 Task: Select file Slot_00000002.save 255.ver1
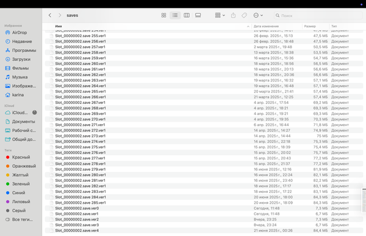pyautogui.click(x=204, y=36)
